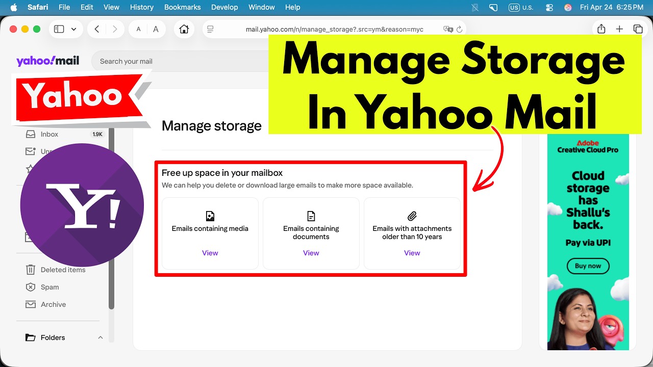Toggle the Safari sidebar
The image size is (653, 367).
59,29
